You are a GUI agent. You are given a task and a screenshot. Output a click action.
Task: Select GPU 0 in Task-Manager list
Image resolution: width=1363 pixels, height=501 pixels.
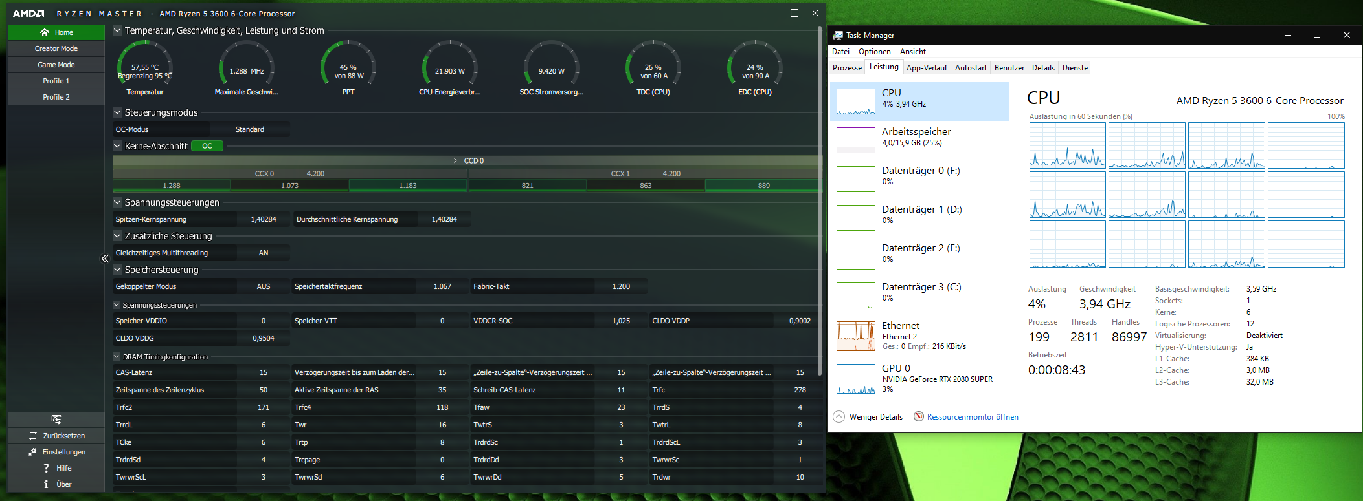click(919, 378)
